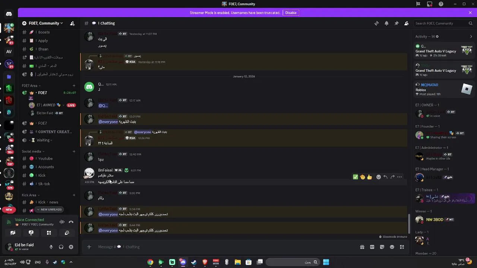The height and width of the screenshot is (268, 477).
Task: Create channel in Social media category
Action: 74,151
